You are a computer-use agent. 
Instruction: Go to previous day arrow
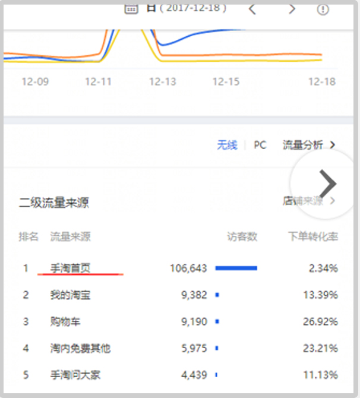252,10
